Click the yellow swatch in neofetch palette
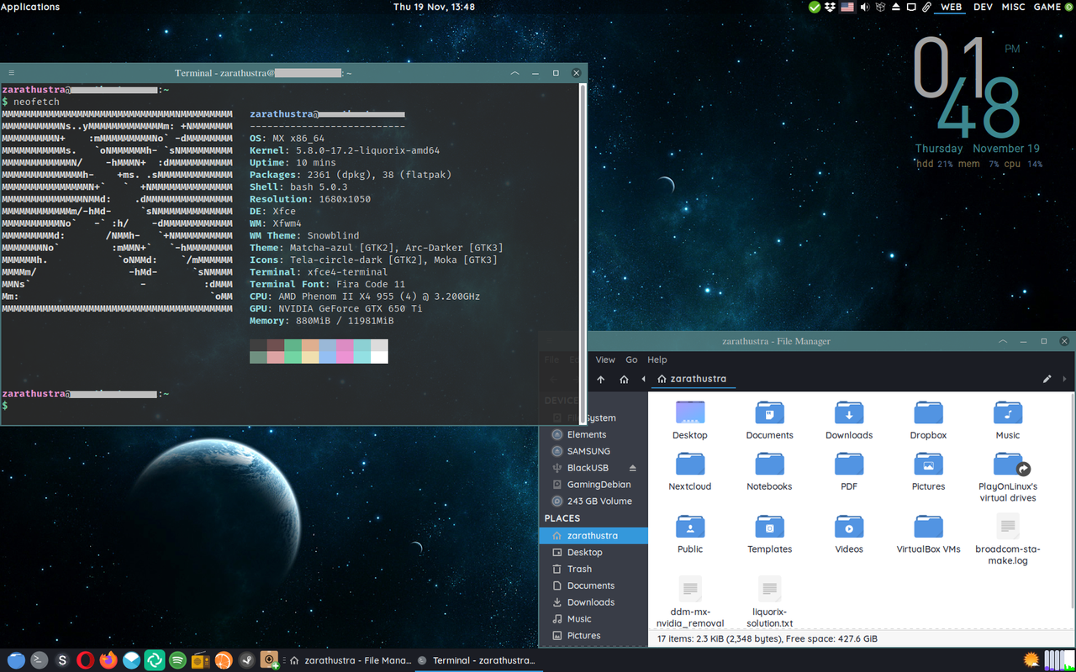Viewport: 1076px width, 672px height. coord(310,357)
